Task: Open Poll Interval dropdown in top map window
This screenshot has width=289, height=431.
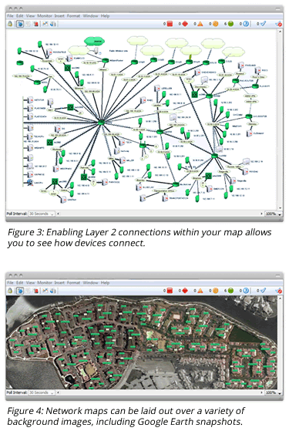Action: 42,214
